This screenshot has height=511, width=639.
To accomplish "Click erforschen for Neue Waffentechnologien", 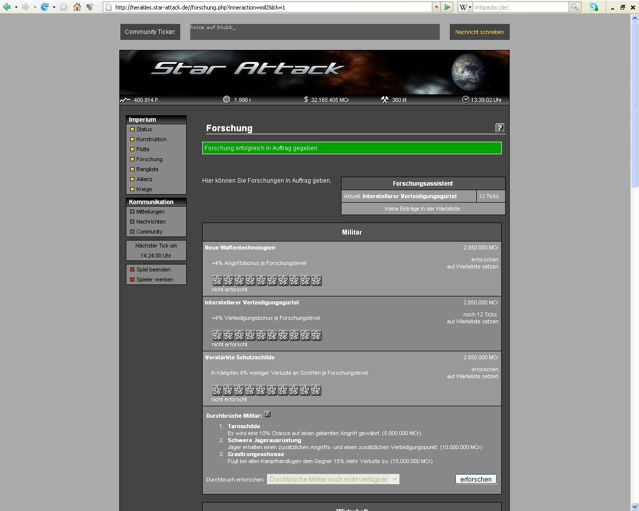I will tap(485, 259).
